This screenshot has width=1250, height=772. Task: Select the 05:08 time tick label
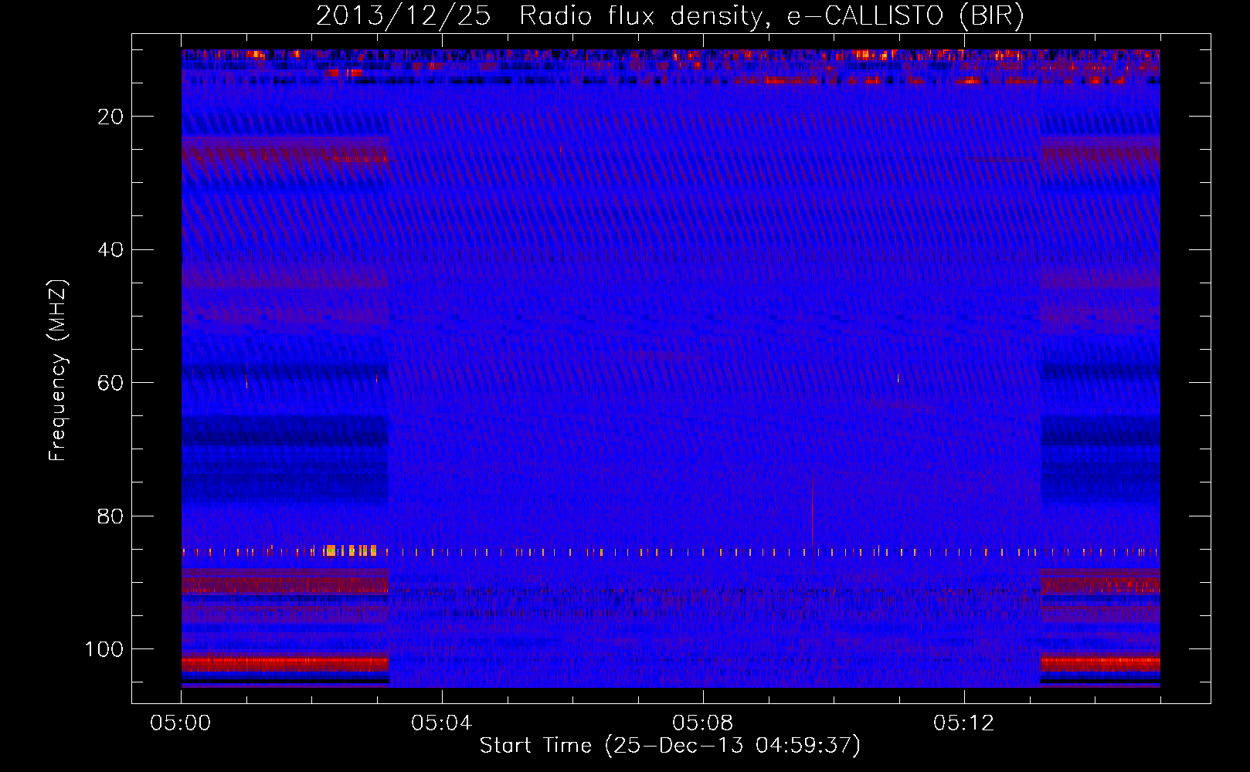[702, 723]
